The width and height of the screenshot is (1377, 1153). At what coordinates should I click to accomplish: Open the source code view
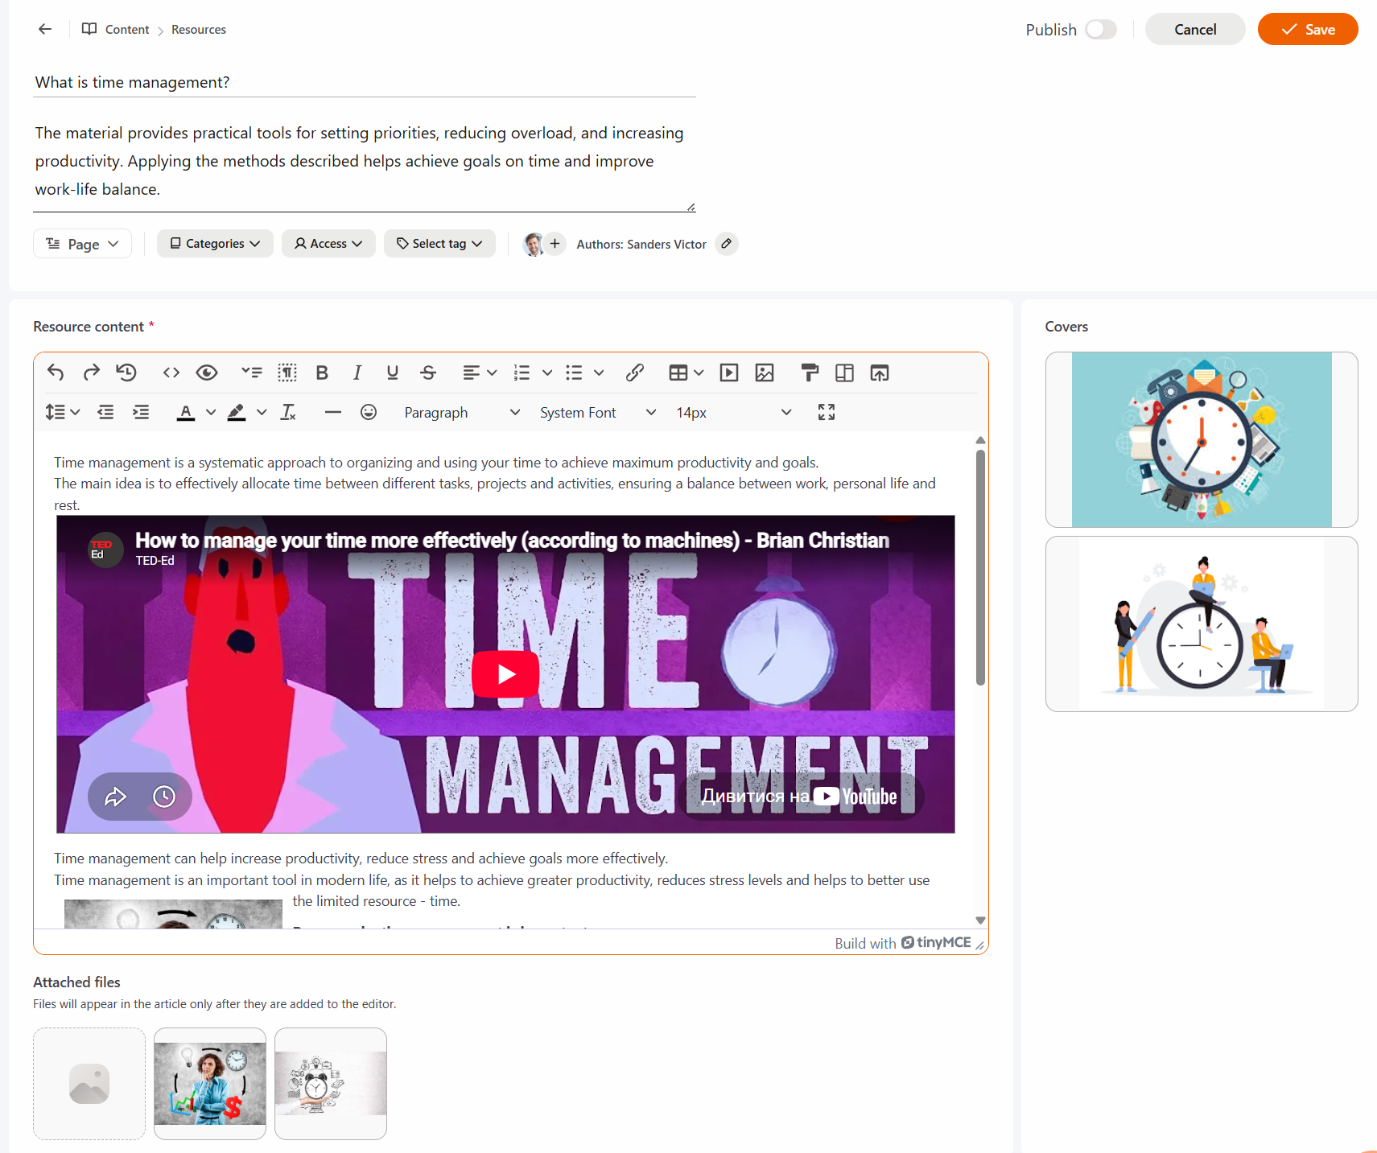(x=171, y=373)
